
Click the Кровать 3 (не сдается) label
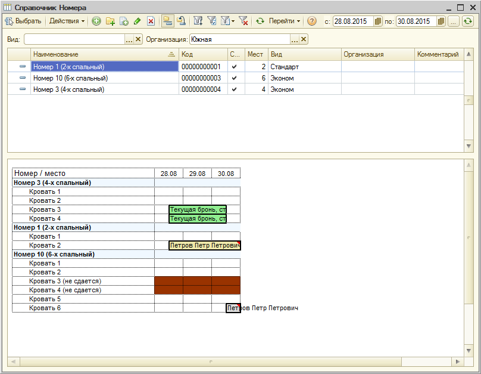(65, 281)
